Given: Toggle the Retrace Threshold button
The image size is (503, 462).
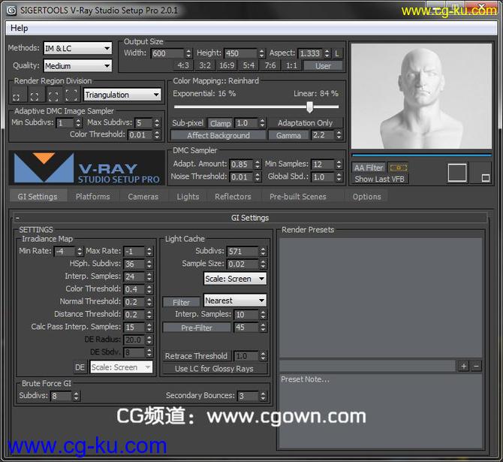Looking at the screenshot, I should 196,356.
